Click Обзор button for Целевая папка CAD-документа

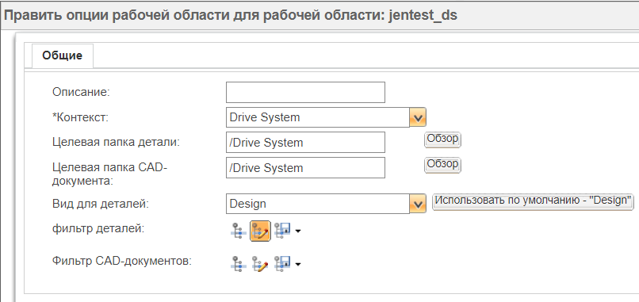(x=442, y=165)
